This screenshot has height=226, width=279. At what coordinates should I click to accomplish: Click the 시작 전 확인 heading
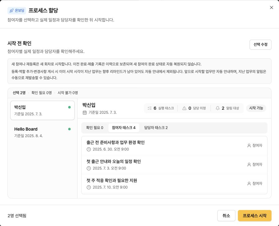(19, 43)
